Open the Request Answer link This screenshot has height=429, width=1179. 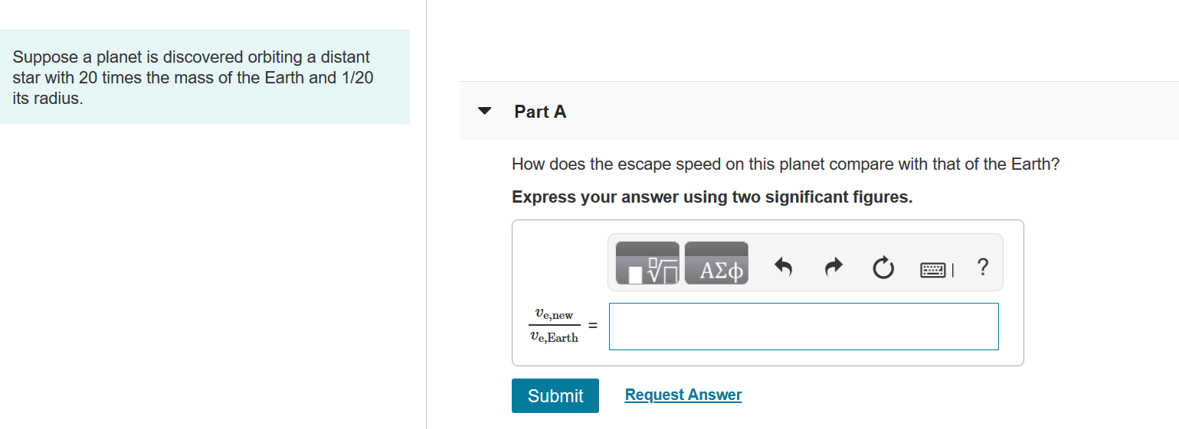click(683, 395)
